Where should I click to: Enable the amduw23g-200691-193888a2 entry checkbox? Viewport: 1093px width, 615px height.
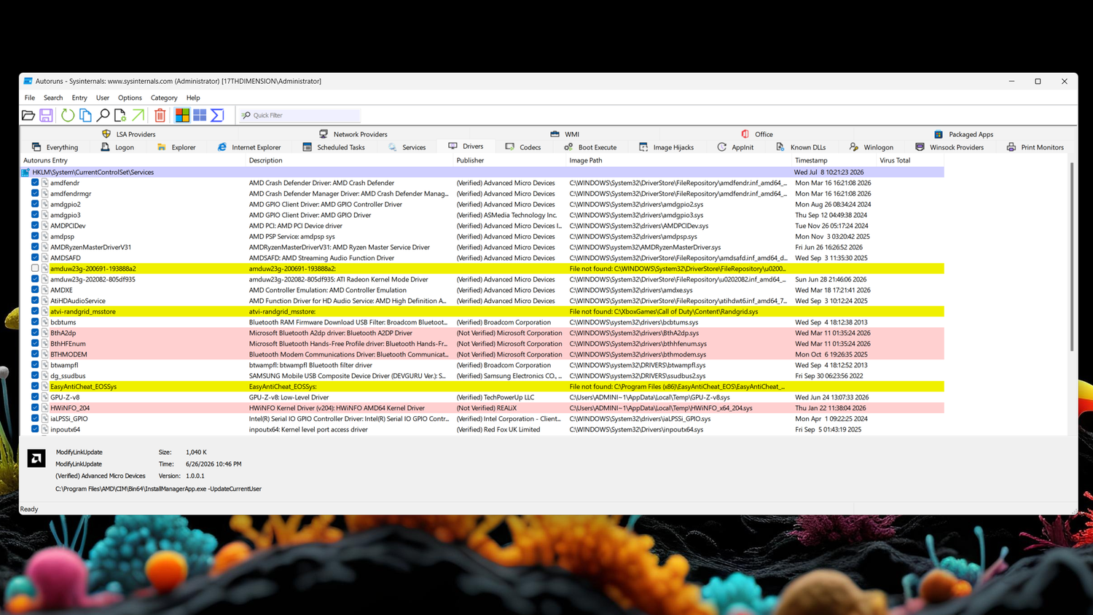pos(35,268)
